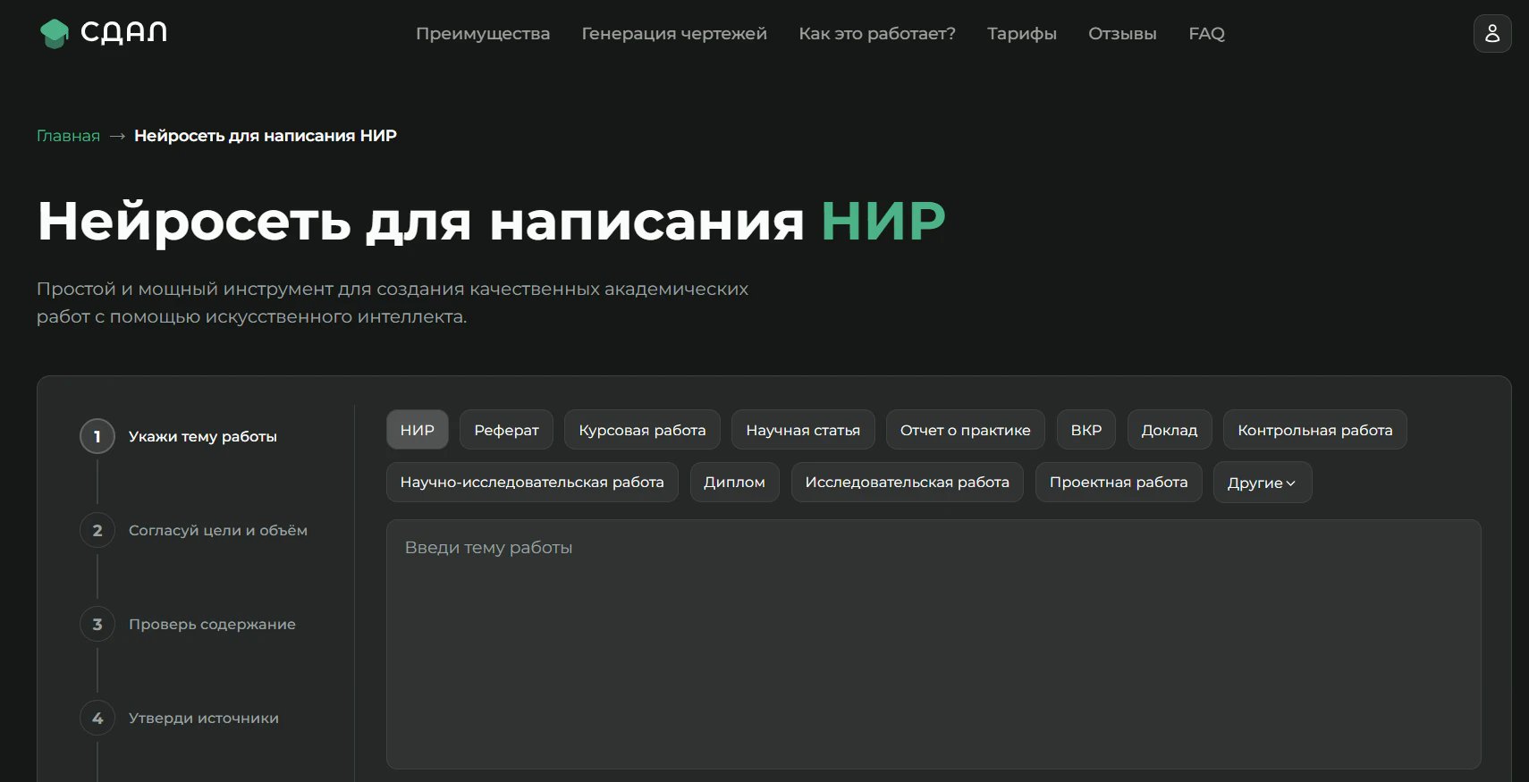The width and height of the screenshot is (1529, 782).
Task: Open the Отзывы navigation item
Action: click(1122, 34)
